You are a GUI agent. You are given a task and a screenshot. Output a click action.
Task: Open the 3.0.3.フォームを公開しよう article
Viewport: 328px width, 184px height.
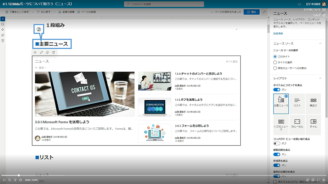point(192,125)
